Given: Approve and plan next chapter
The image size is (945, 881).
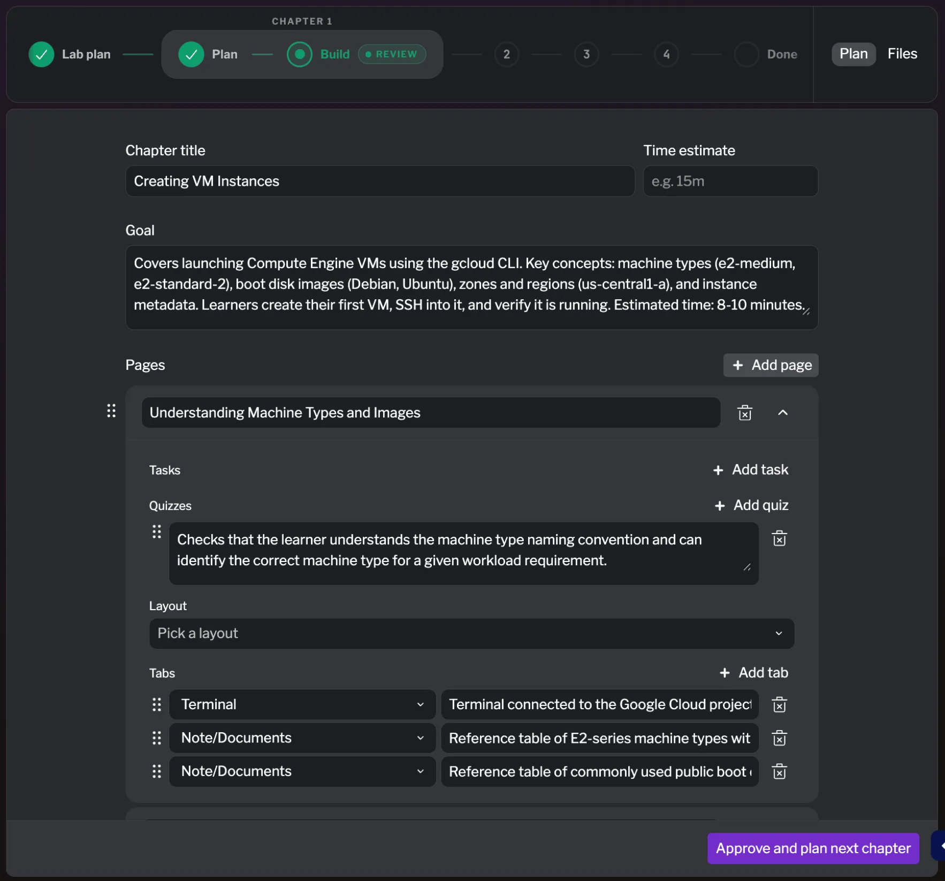Looking at the screenshot, I should (813, 848).
